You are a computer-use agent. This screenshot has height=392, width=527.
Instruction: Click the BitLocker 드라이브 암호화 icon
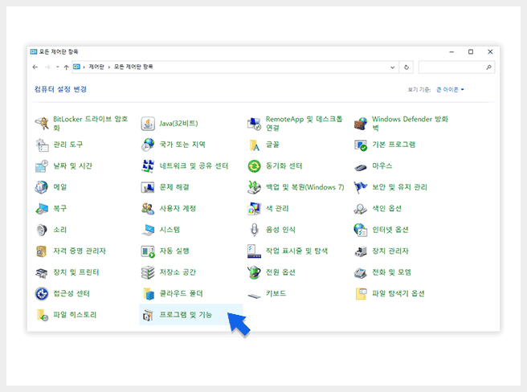[x=42, y=123]
